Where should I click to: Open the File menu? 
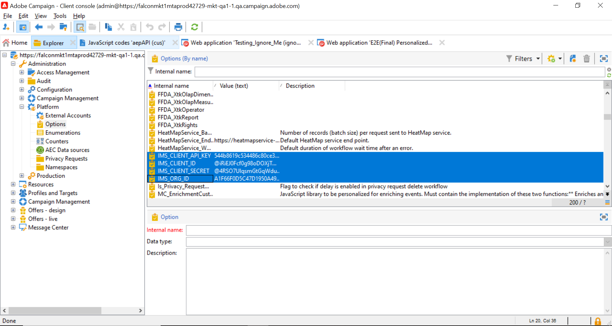click(x=8, y=16)
